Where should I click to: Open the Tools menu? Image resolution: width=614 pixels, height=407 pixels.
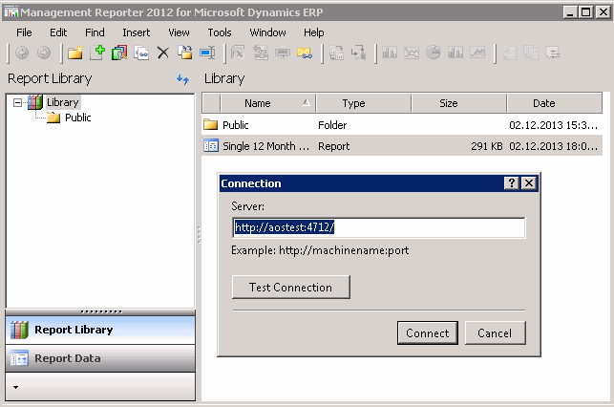pyautogui.click(x=220, y=32)
